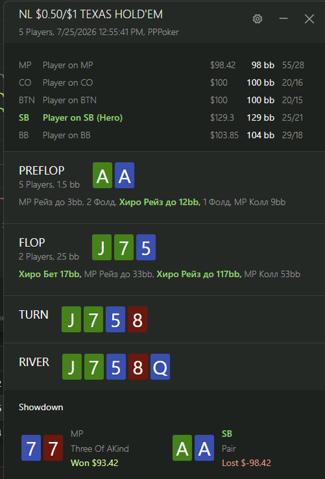Click the Player on MP row
The width and height of the screenshot is (325, 479).
pyautogui.click(x=162, y=65)
